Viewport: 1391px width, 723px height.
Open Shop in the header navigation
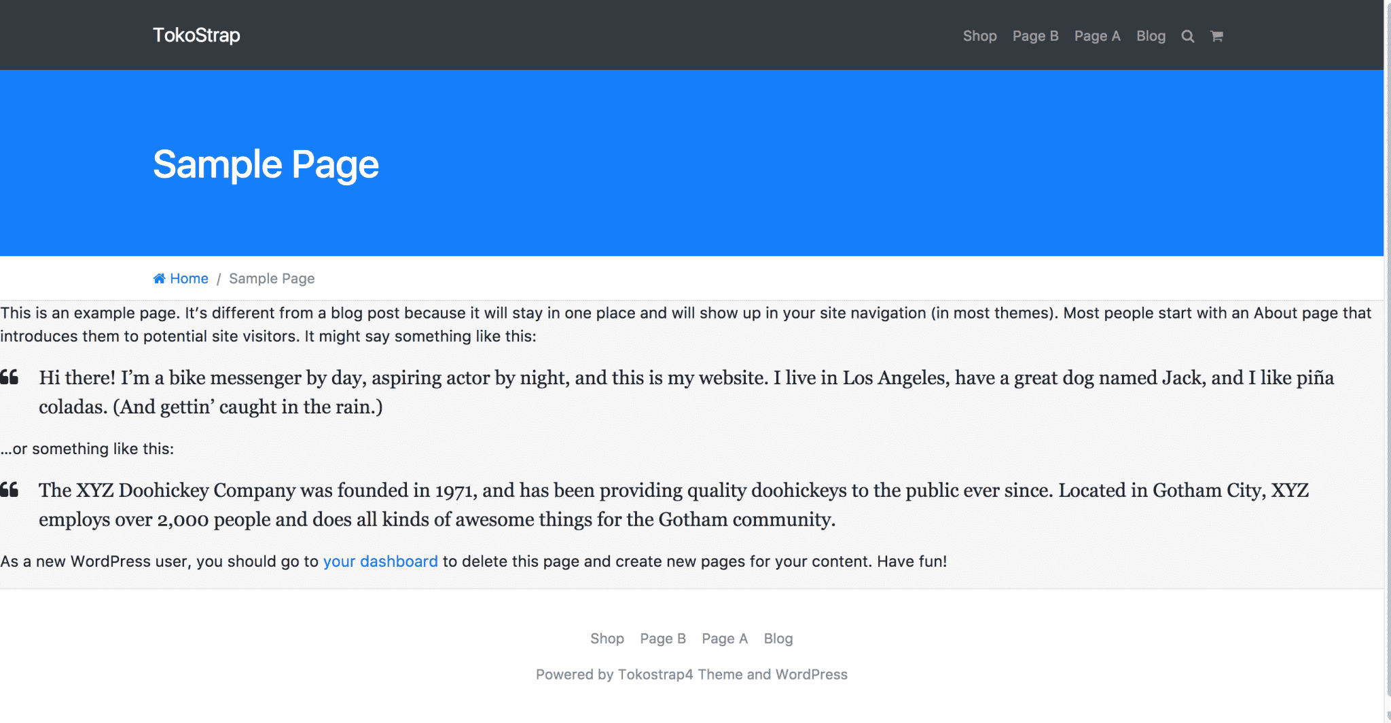[979, 36]
